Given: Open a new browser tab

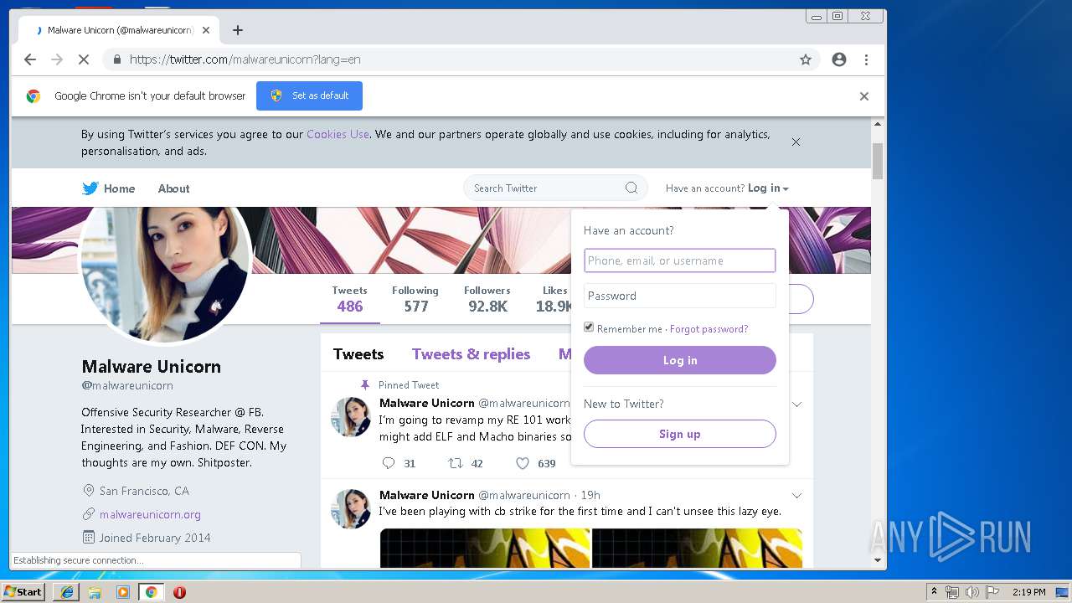Looking at the screenshot, I should click(x=238, y=30).
